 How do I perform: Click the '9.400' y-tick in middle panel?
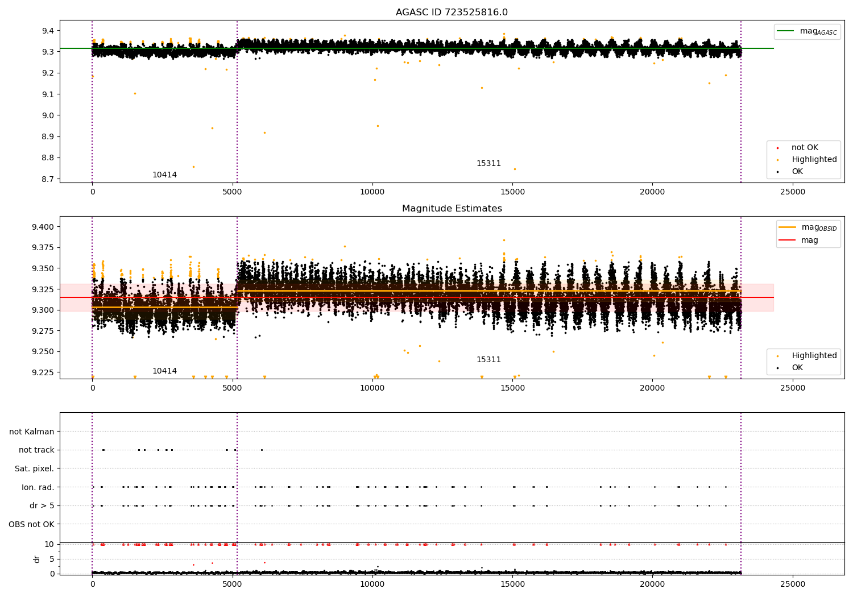point(43,227)
